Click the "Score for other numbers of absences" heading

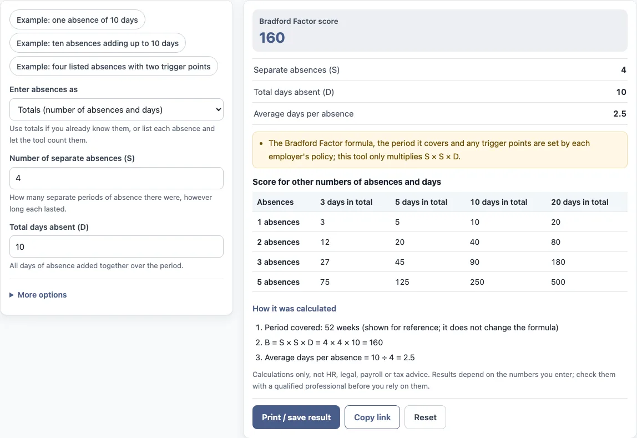[x=347, y=182]
